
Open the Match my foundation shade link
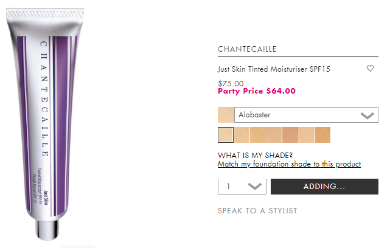point(289,164)
